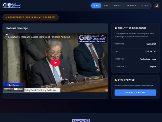This screenshot has width=162, height=122.
Task: Open the Watch on YouTube link
Action: [13, 89]
